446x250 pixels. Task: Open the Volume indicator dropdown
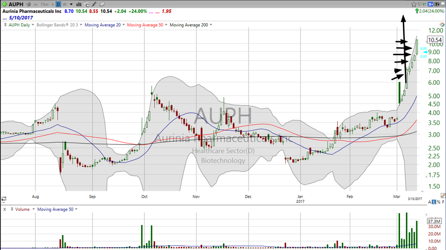[33, 209]
